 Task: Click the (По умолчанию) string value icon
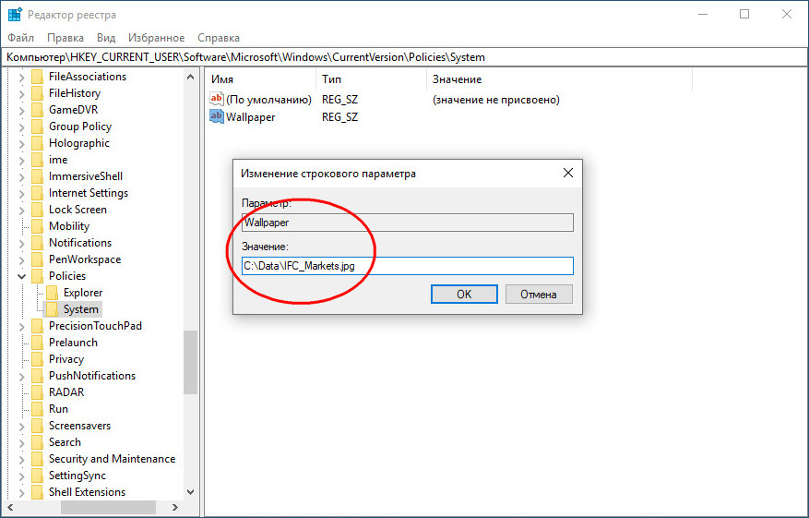pos(216,99)
